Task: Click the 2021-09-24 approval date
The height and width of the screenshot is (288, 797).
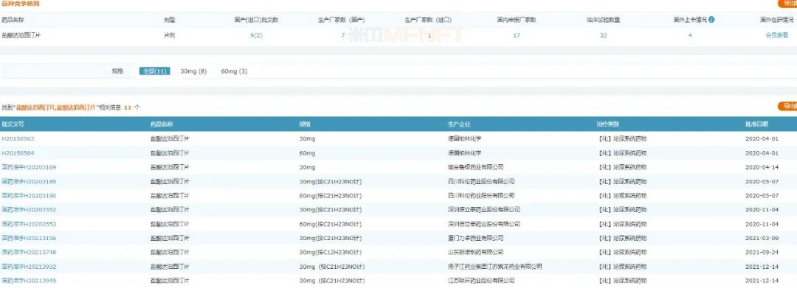Action: point(762,252)
